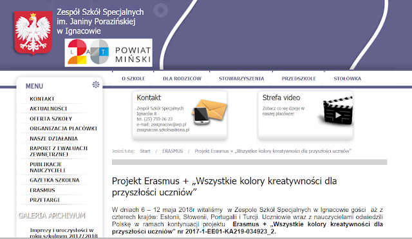Click the article title Projekt Erasmus +
The image size is (412, 239).
click(224, 187)
